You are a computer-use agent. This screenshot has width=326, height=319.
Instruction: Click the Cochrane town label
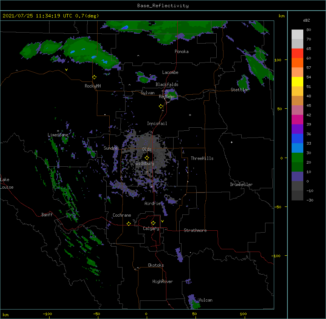pos(122,215)
